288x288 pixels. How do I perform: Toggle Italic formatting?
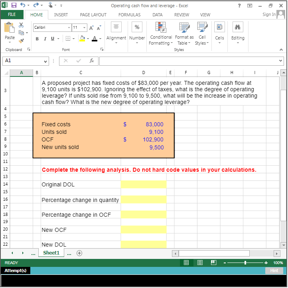coord(45,39)
